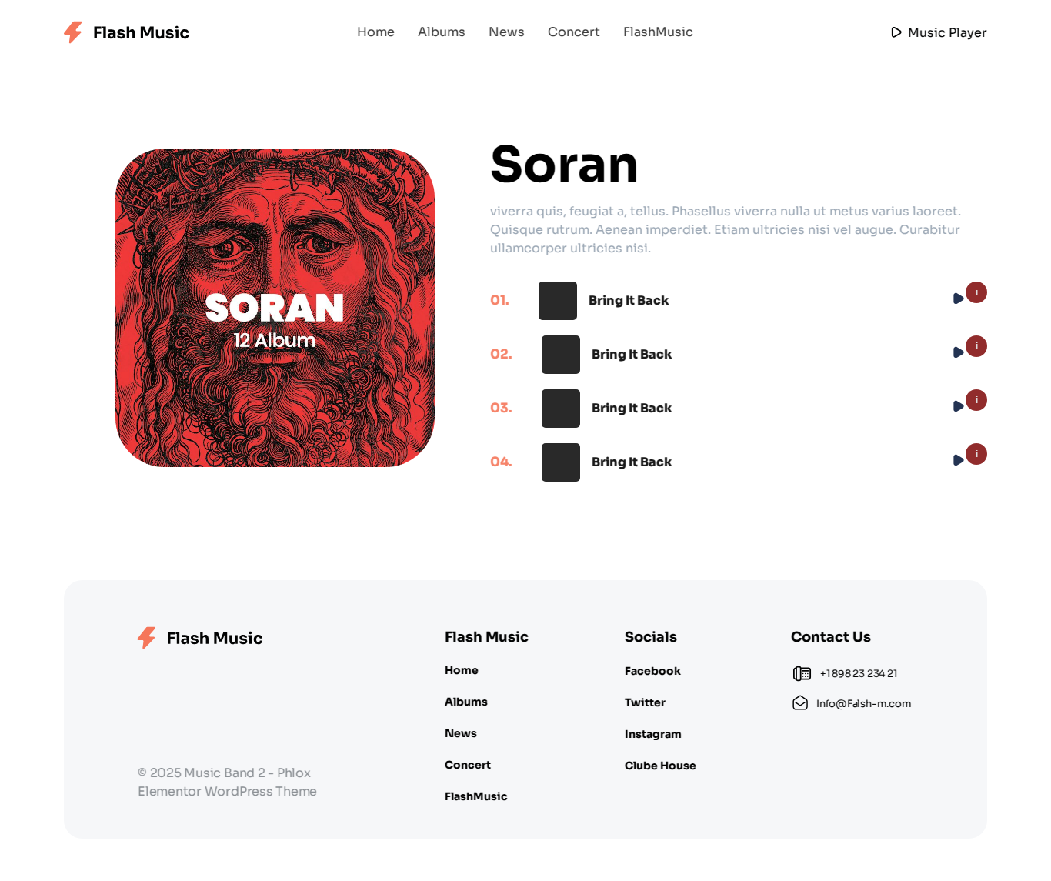
Task: Select the dark thumbnail of track 01
Action: pos(558,301)
